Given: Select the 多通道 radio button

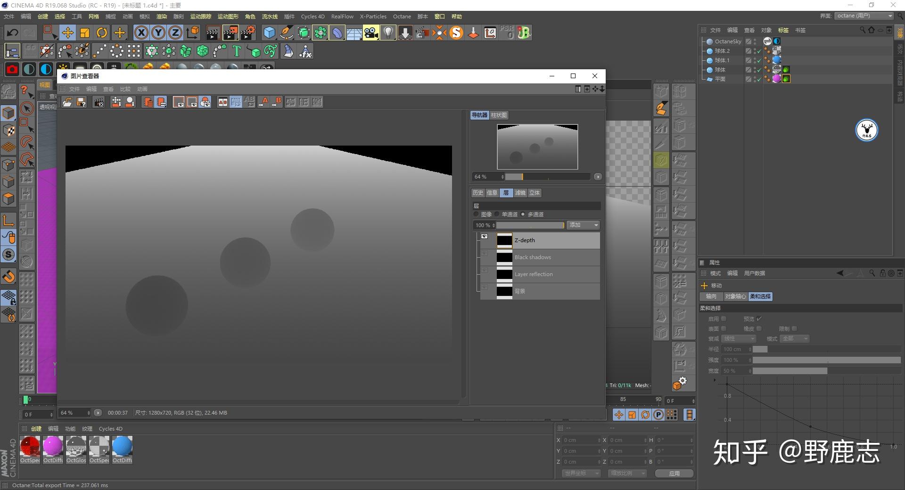Looking at the screenshot, I should pyautogui.click(x=523, y=214).
